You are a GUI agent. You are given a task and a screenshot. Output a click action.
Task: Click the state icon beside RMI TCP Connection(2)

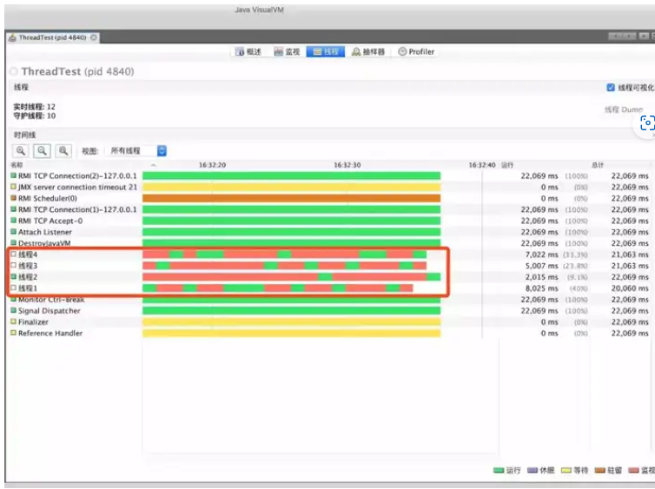tap(14, 175)
